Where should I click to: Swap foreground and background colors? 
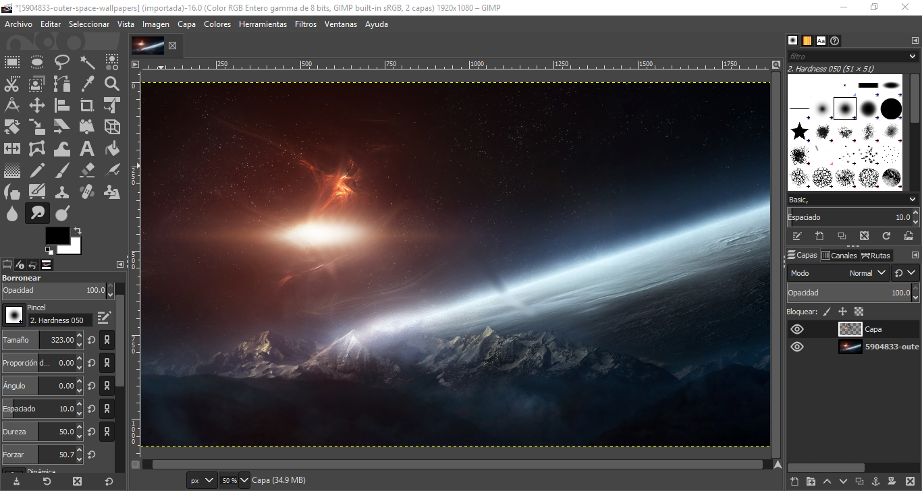coord(78,231)
